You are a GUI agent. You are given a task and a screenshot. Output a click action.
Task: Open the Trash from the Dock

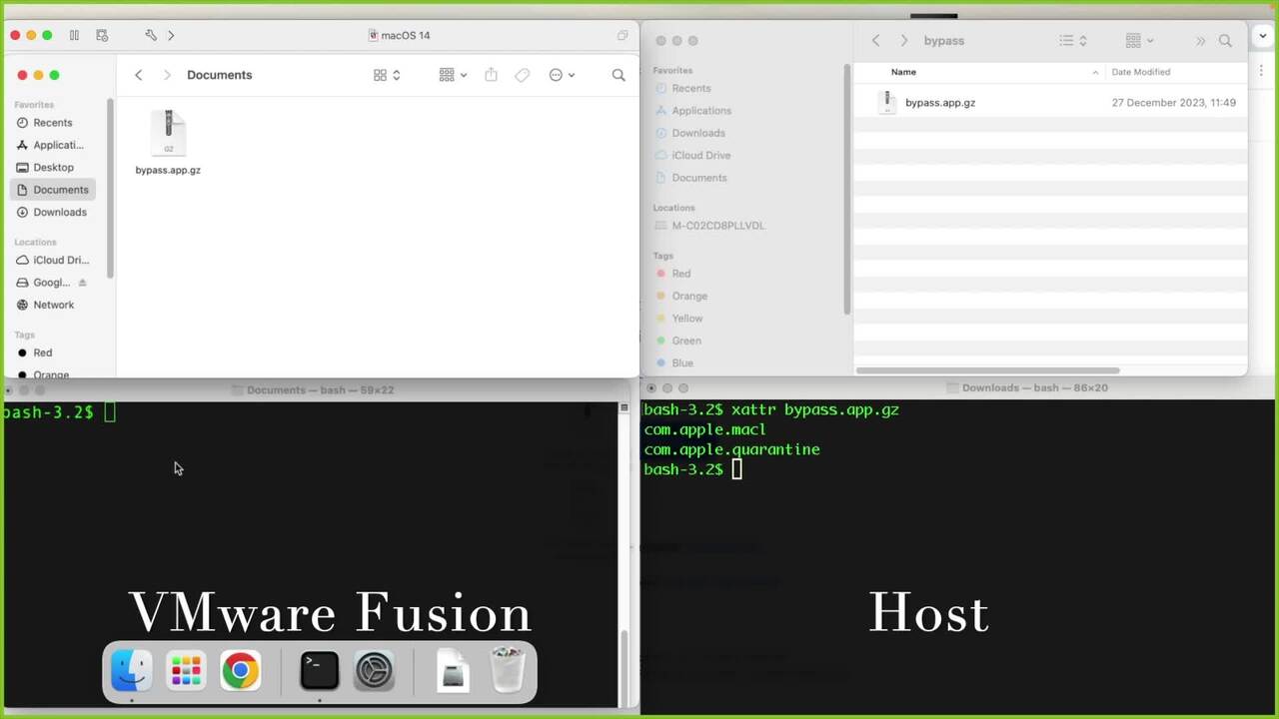(508, 670)
